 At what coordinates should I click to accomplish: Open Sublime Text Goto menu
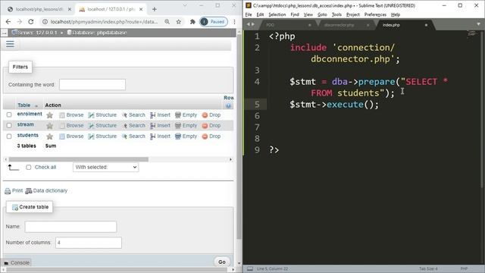coord(322,14)
